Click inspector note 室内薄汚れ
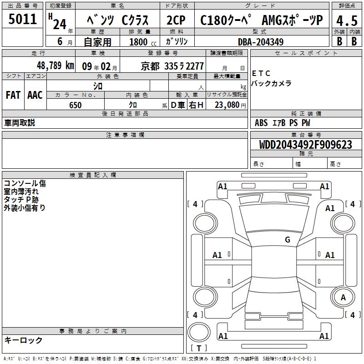 click(21, 192)
